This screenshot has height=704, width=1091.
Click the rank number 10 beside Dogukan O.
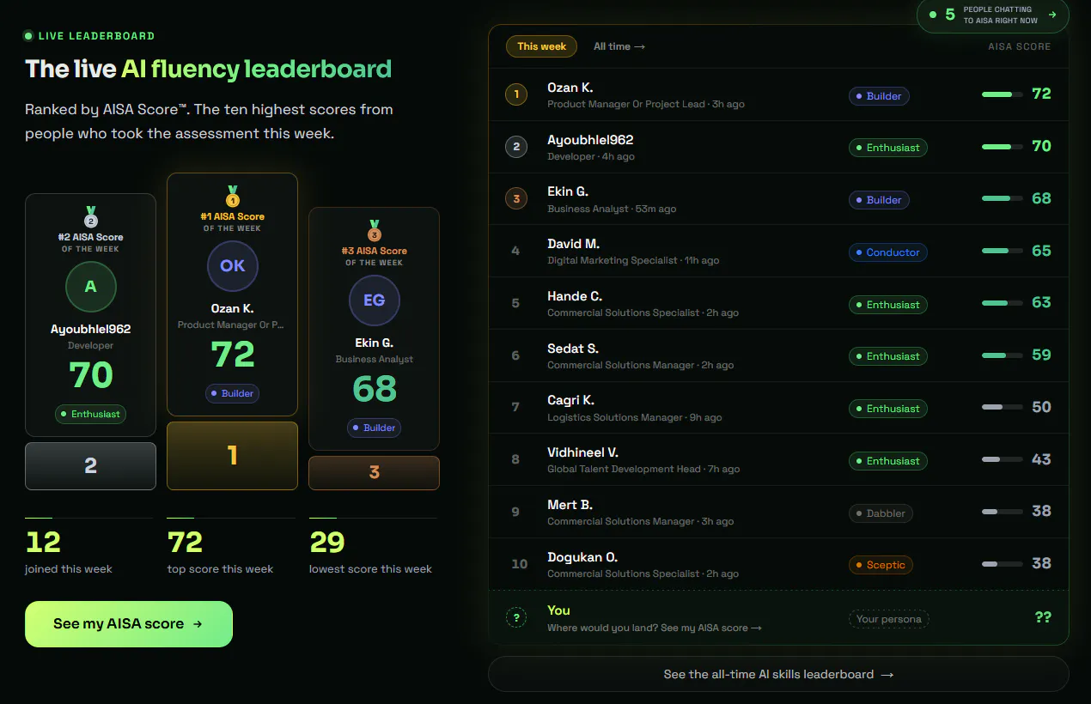tap(519, 564)
